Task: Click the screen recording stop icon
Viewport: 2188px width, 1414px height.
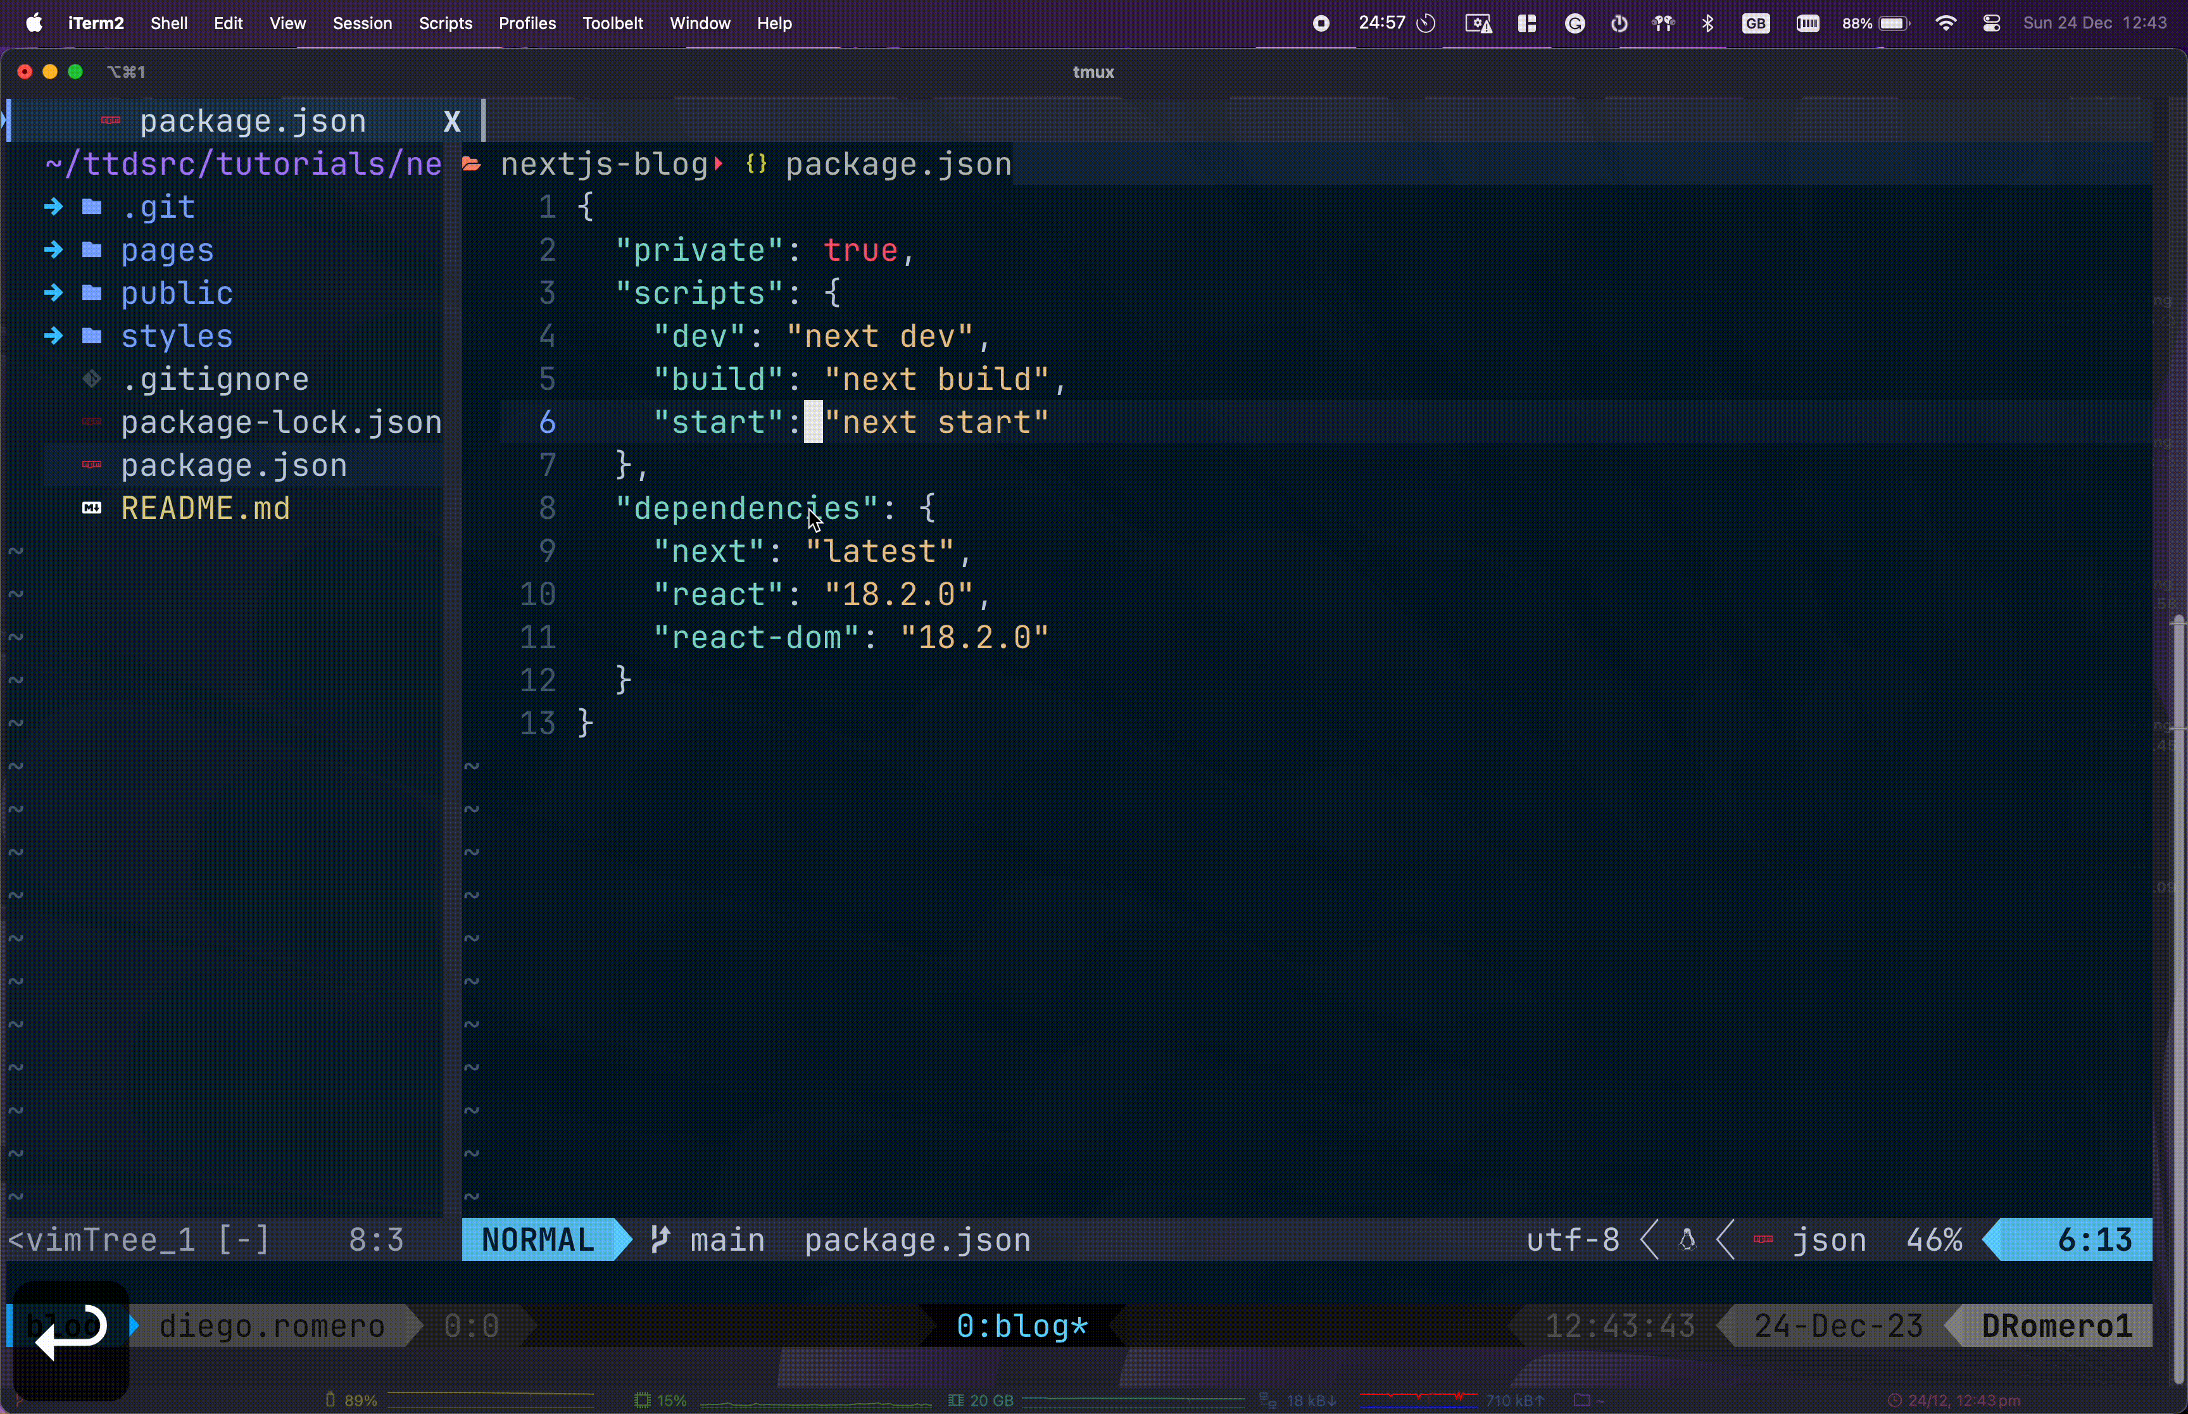Action: point(1321,25)
